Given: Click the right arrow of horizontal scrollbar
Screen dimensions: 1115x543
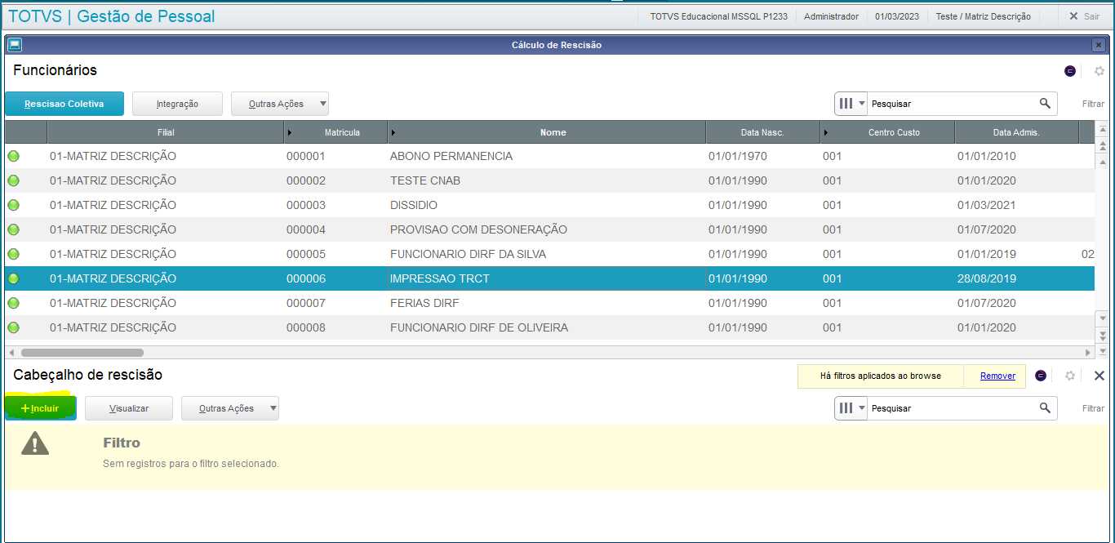Looking at the screenshot, I should click(1088, 353).
